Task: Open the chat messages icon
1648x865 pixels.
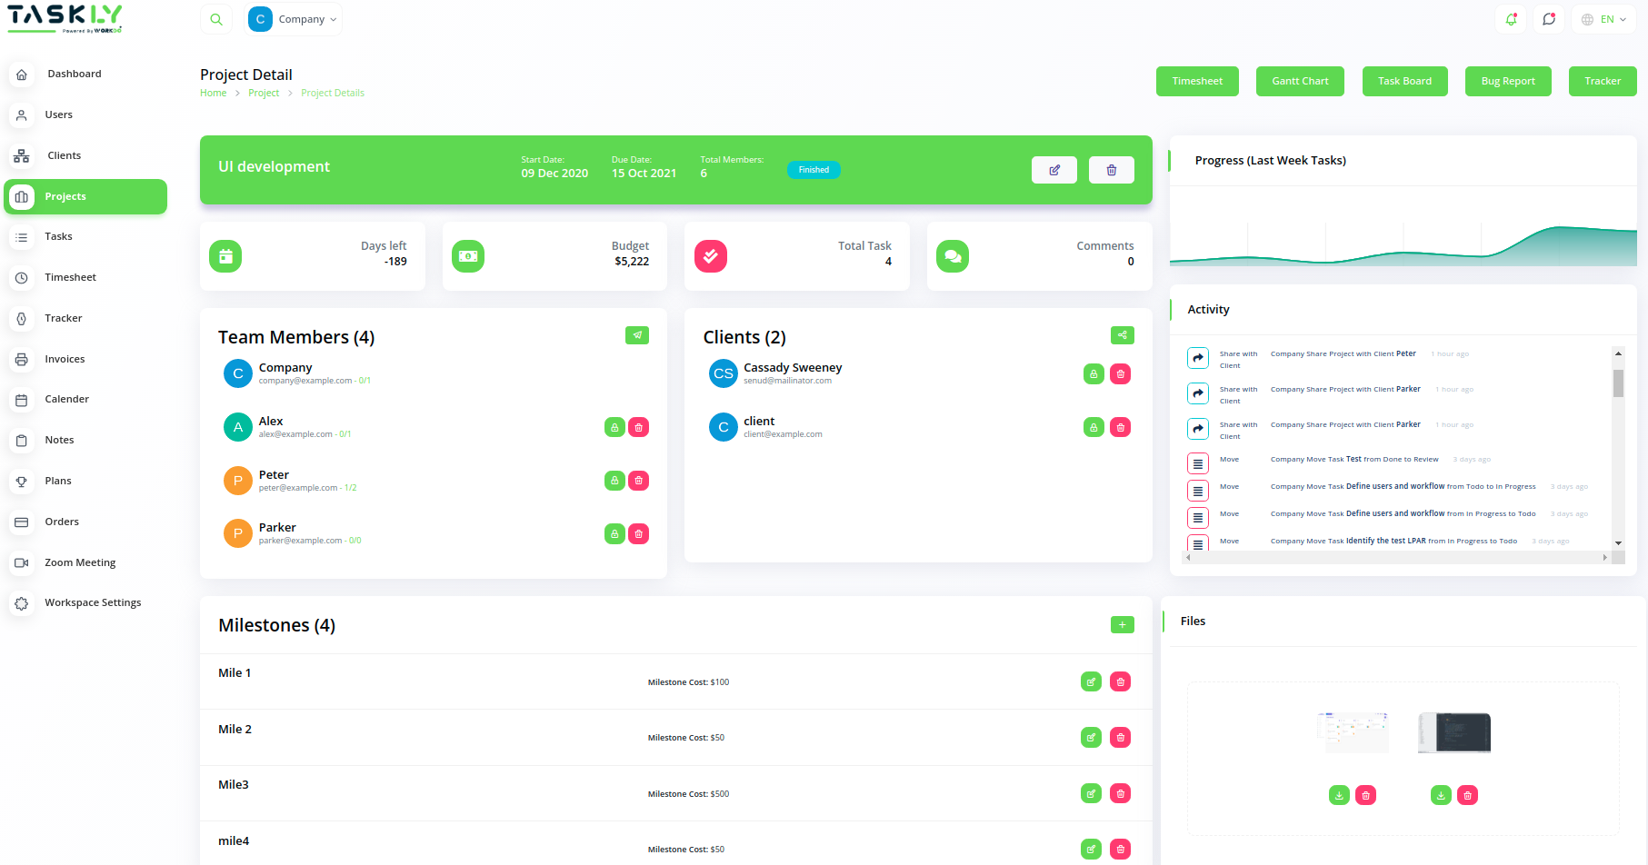Action: click(x=1549, y=19)
